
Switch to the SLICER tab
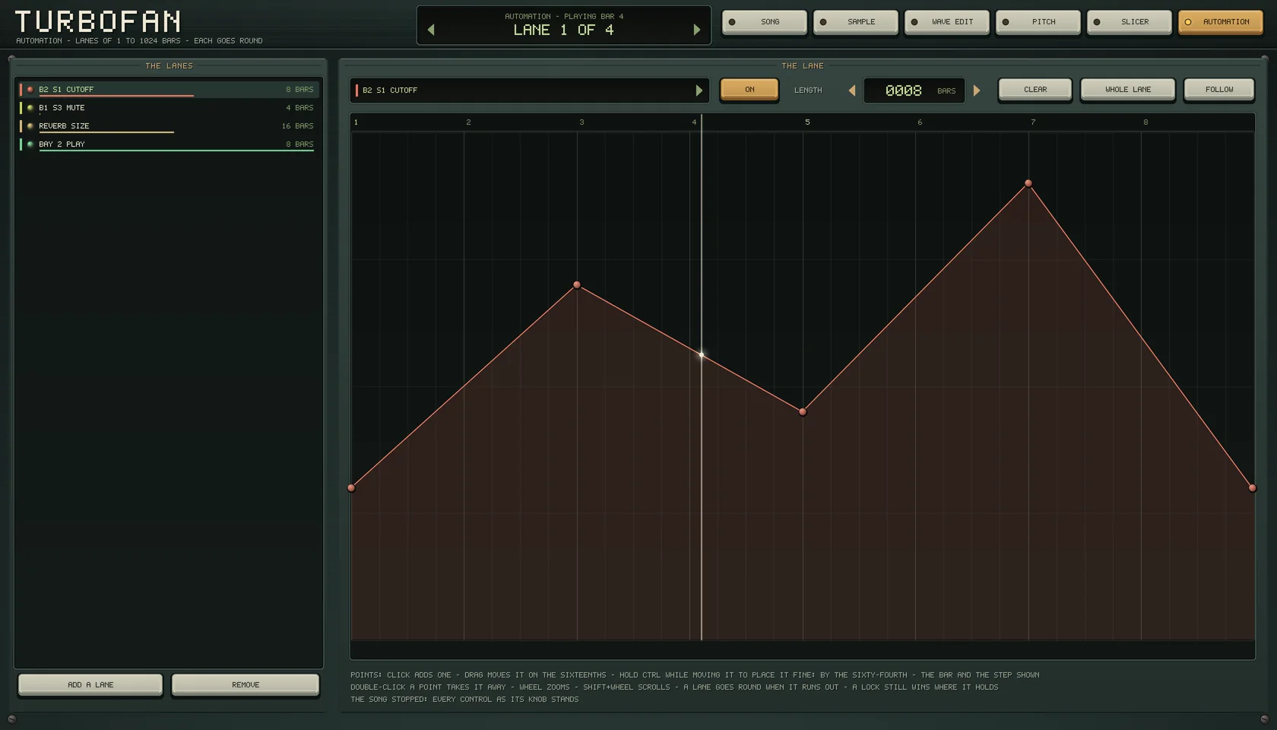(x=1129, y=22)
